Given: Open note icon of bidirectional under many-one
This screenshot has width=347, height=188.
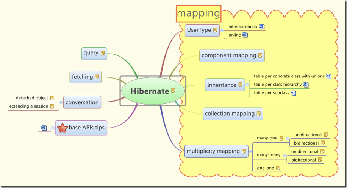Looking at the screenshot, I should click(x=323, y=143).
